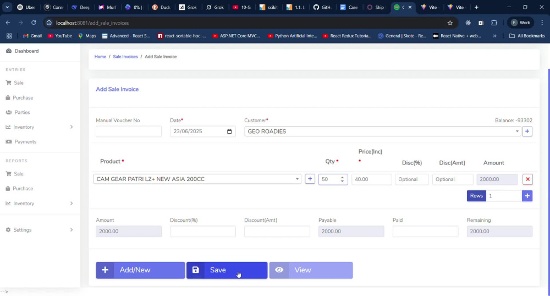Close the current active tab
The height and width of the screenshot is (296, 550).
click(x=410, y=7)
